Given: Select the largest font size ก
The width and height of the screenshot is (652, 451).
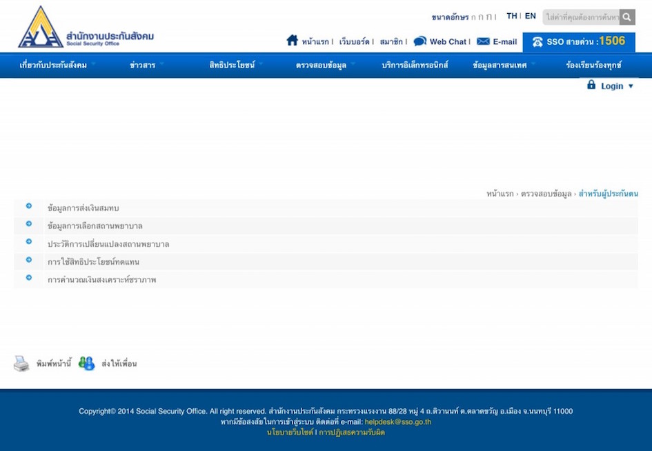Looking at the screenshot, I should pyautogui.click(x=489, y=17).
